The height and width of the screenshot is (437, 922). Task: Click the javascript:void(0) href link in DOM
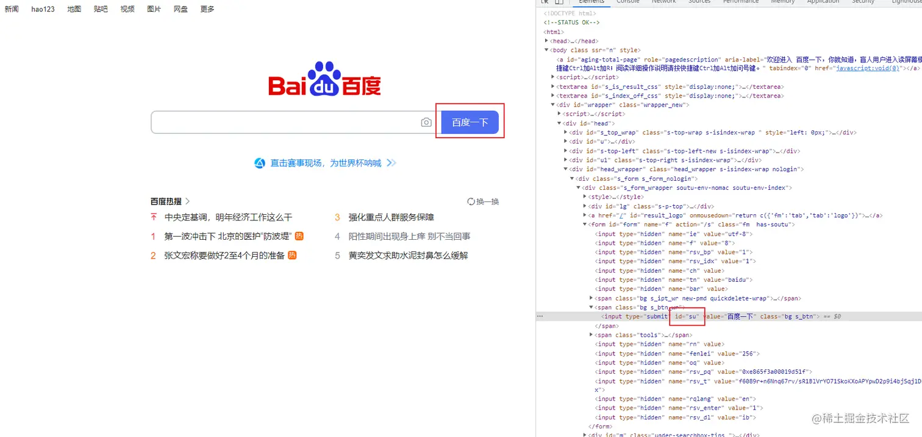tap(867, 68)
